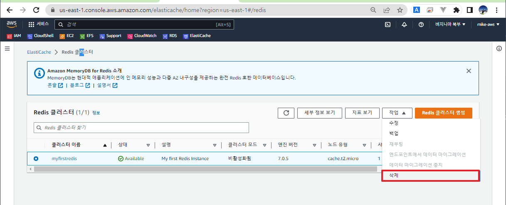The width and height of the screenshot is (506, 205).
Task: Focus the AWS 검색 search box
Action: 144,25
